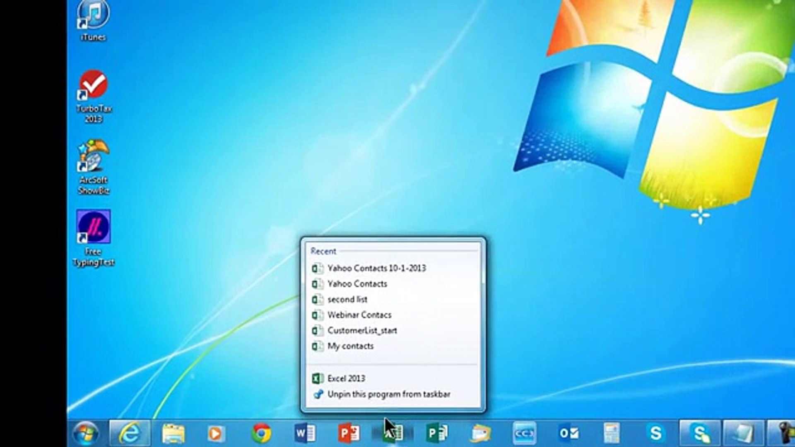Open Windows Media Player taskbar icon

pos(216,433)
